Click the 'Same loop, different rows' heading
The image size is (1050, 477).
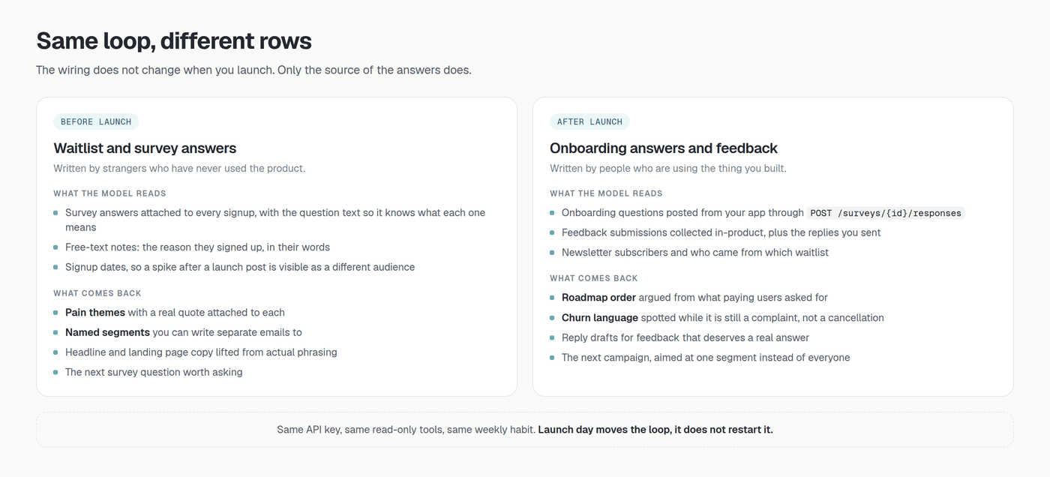point(174,40)
